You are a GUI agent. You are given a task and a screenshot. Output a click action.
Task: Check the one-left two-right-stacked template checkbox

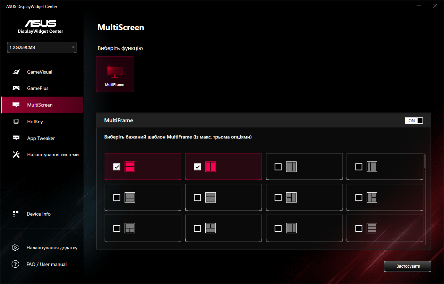(x=359, y=198)
